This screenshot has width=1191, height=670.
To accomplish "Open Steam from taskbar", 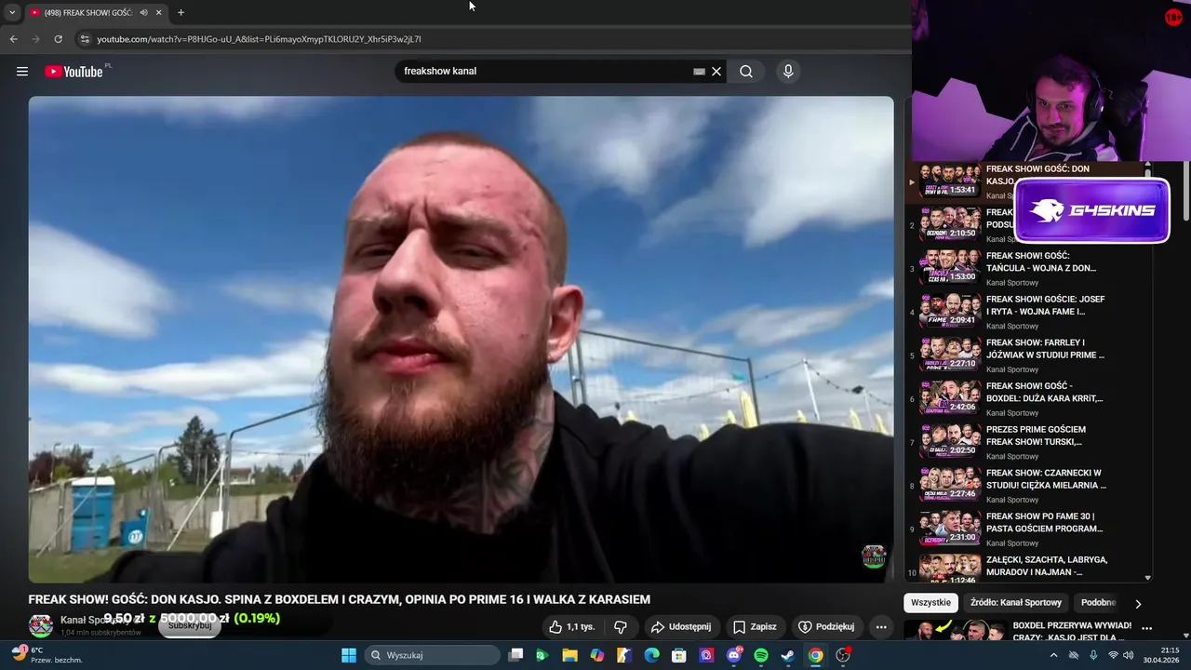I will (x=787, y=655).
